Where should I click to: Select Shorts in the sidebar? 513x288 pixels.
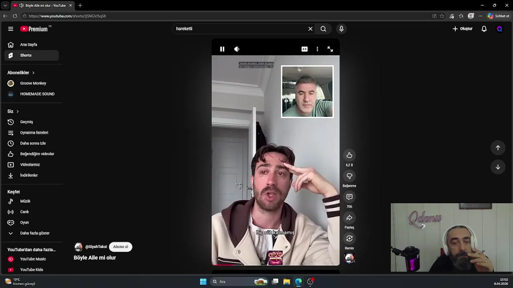coord(31,55)
